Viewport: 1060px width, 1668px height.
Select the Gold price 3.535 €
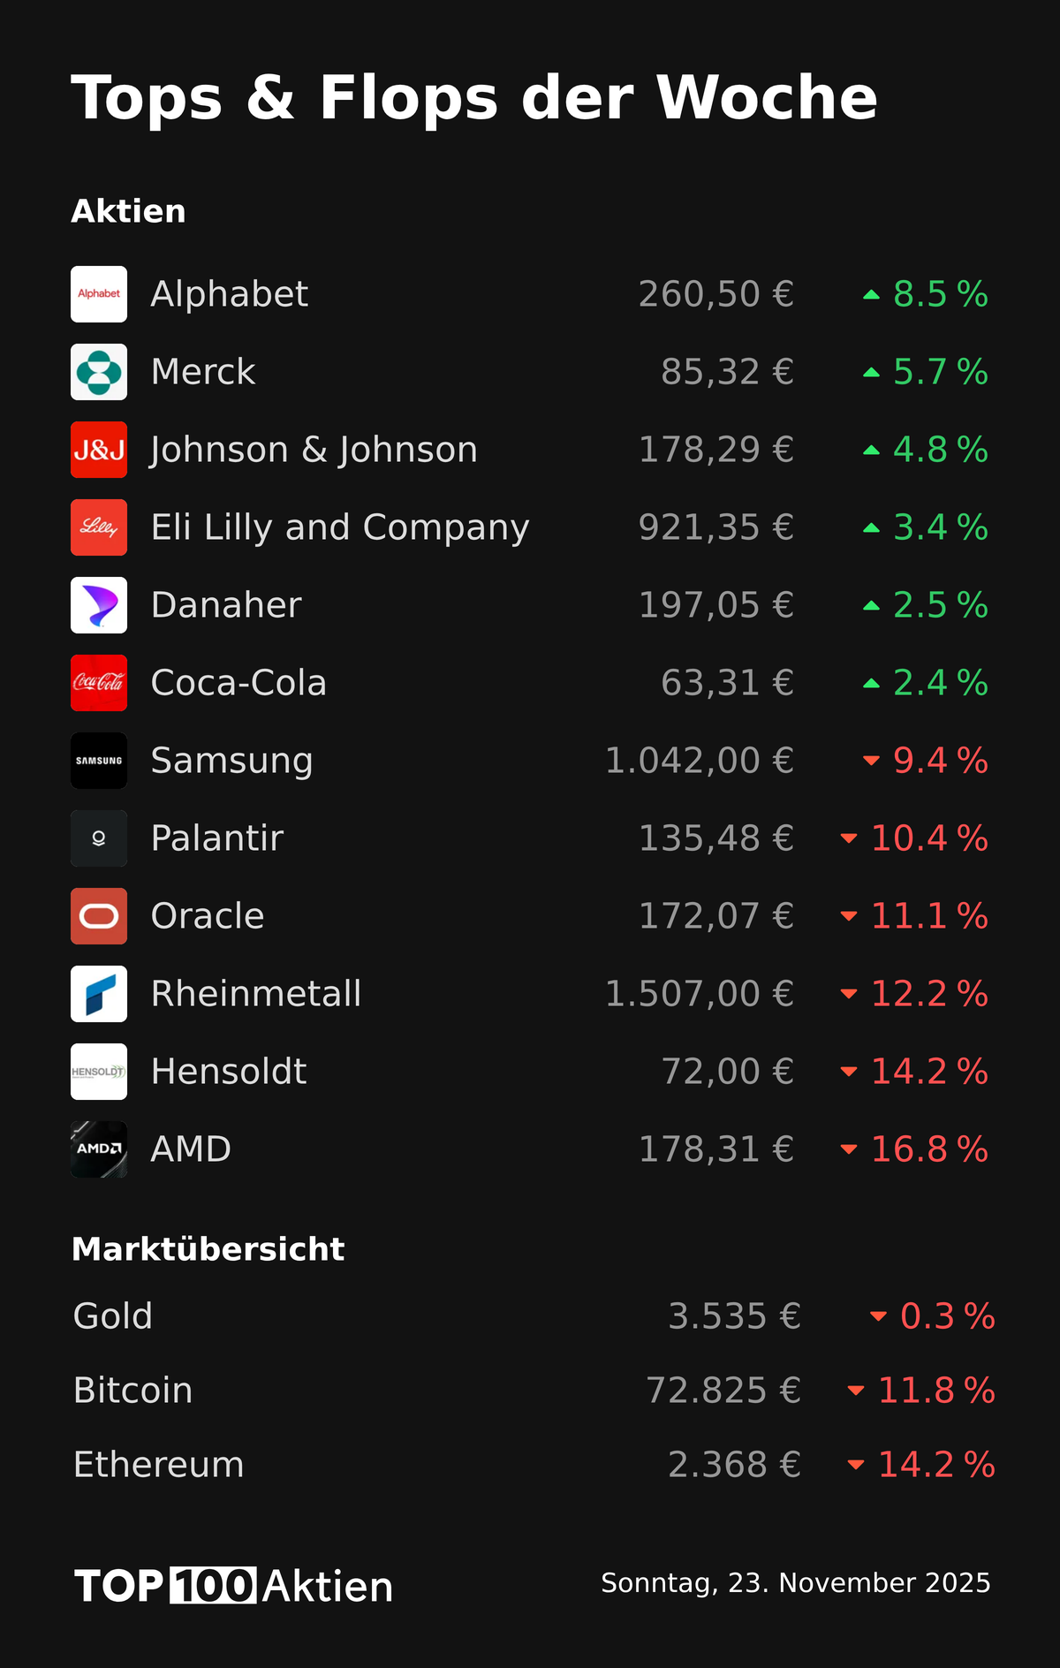tap(734, 1316)
